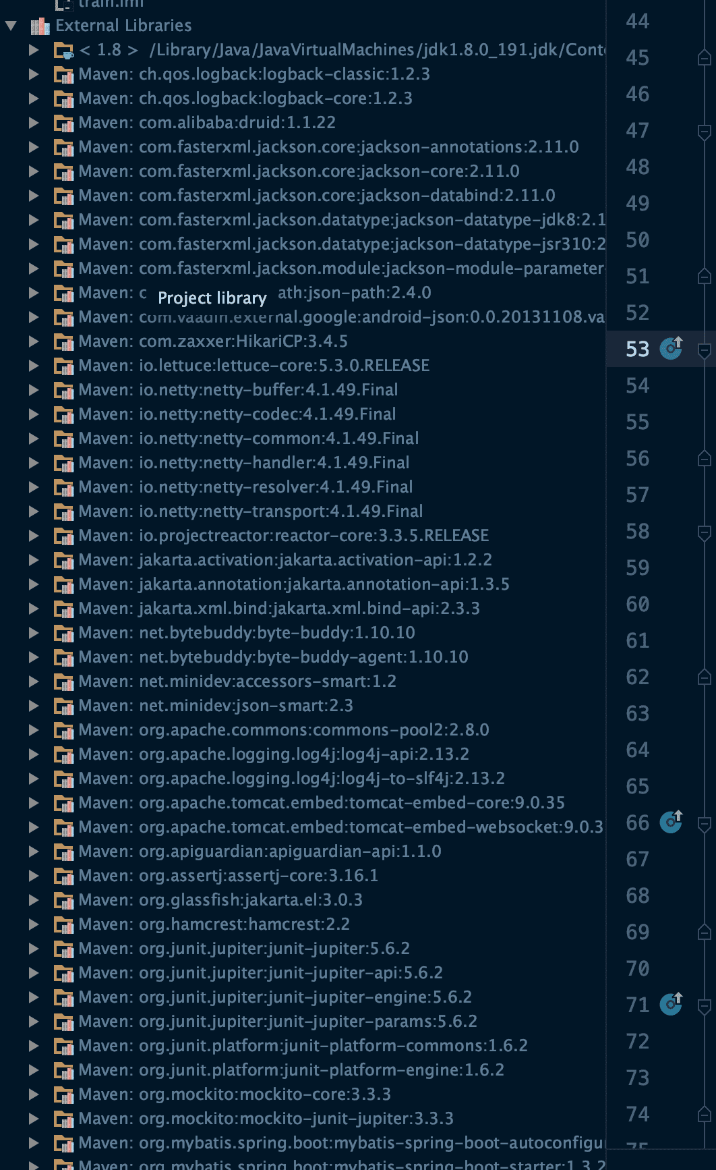Image resolution: width=716 pixels, height=1170 pixels.
Task: Expand jackson-core:2.11.0 library node
Action: (34, 171)
